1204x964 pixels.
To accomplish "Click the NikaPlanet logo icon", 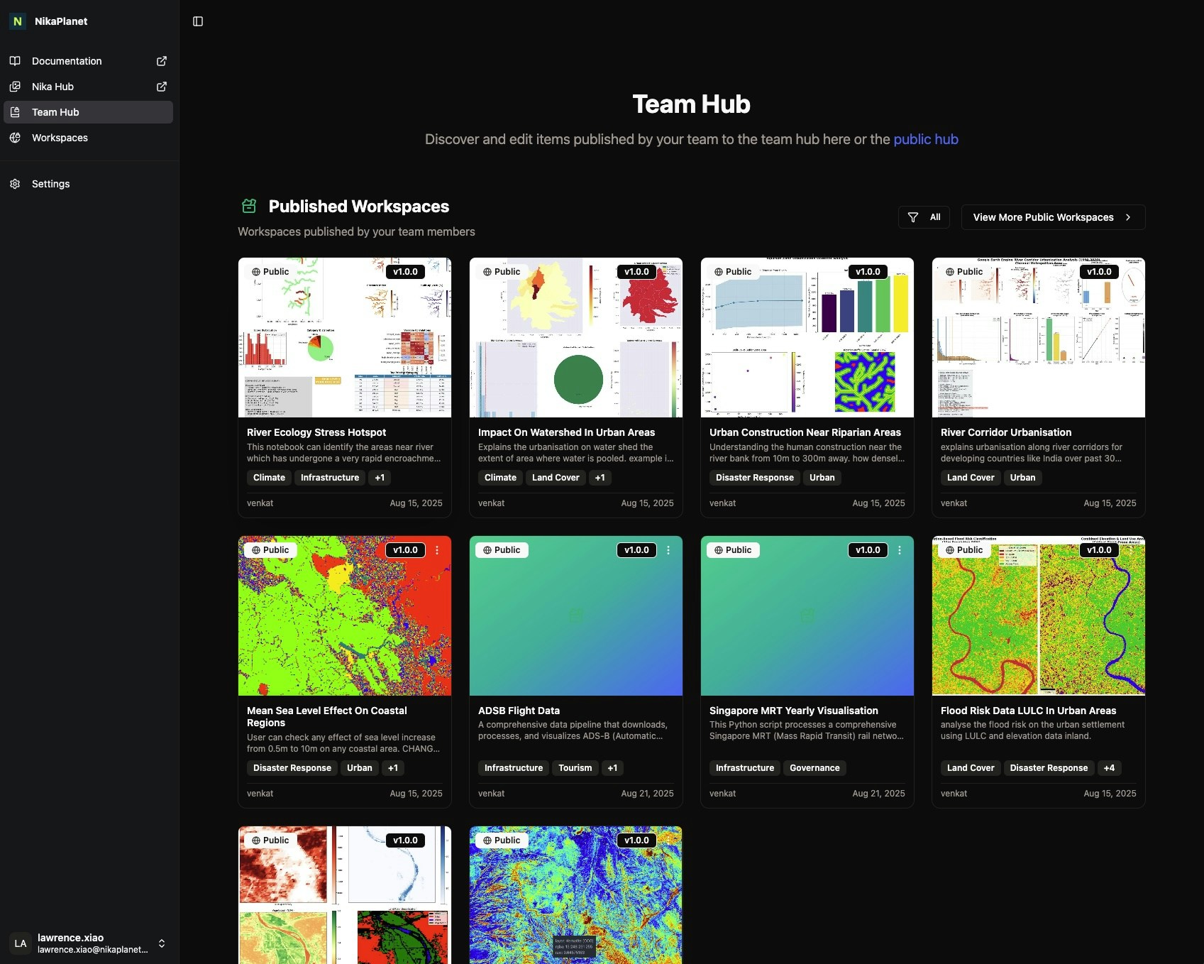I will tap(18, 21).
